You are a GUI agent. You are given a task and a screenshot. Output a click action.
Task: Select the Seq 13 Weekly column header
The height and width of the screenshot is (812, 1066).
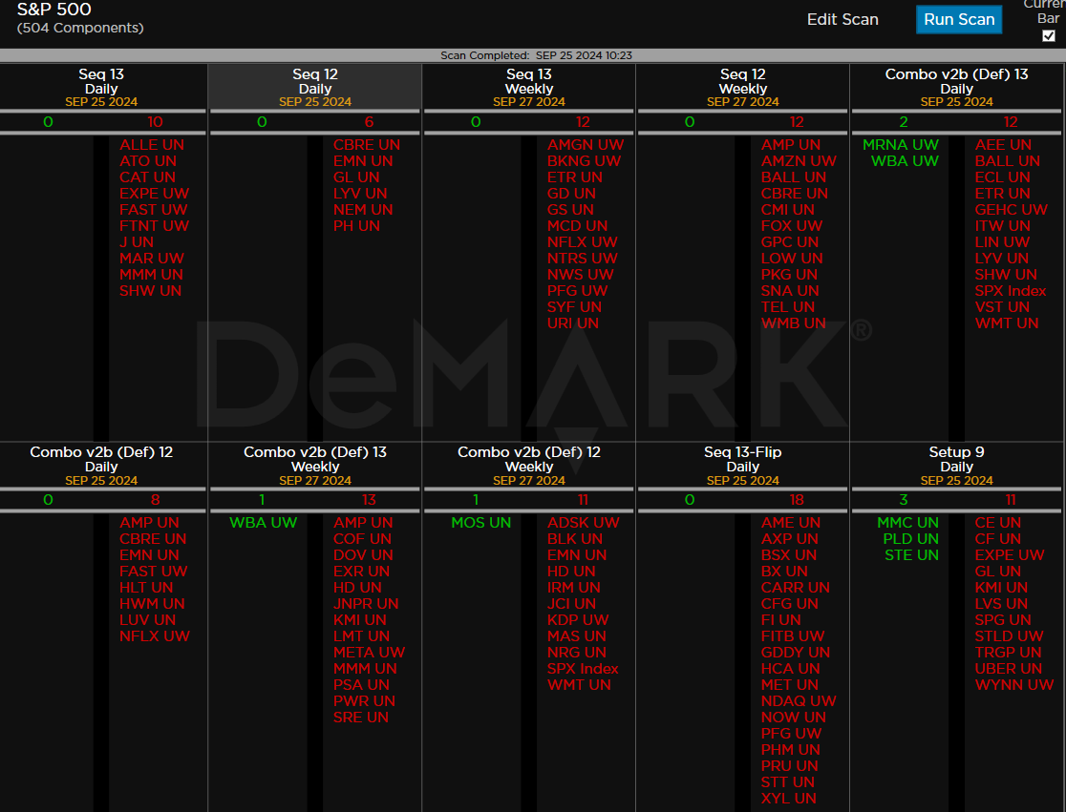[x=528, y=87]
